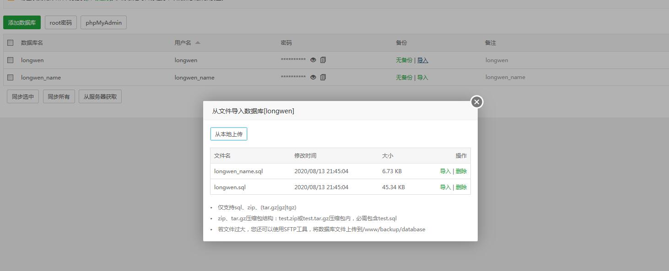Screen dimensions: 669x271
Task: Tick the longwen_name database checkbox
Action: click(11, 77)
